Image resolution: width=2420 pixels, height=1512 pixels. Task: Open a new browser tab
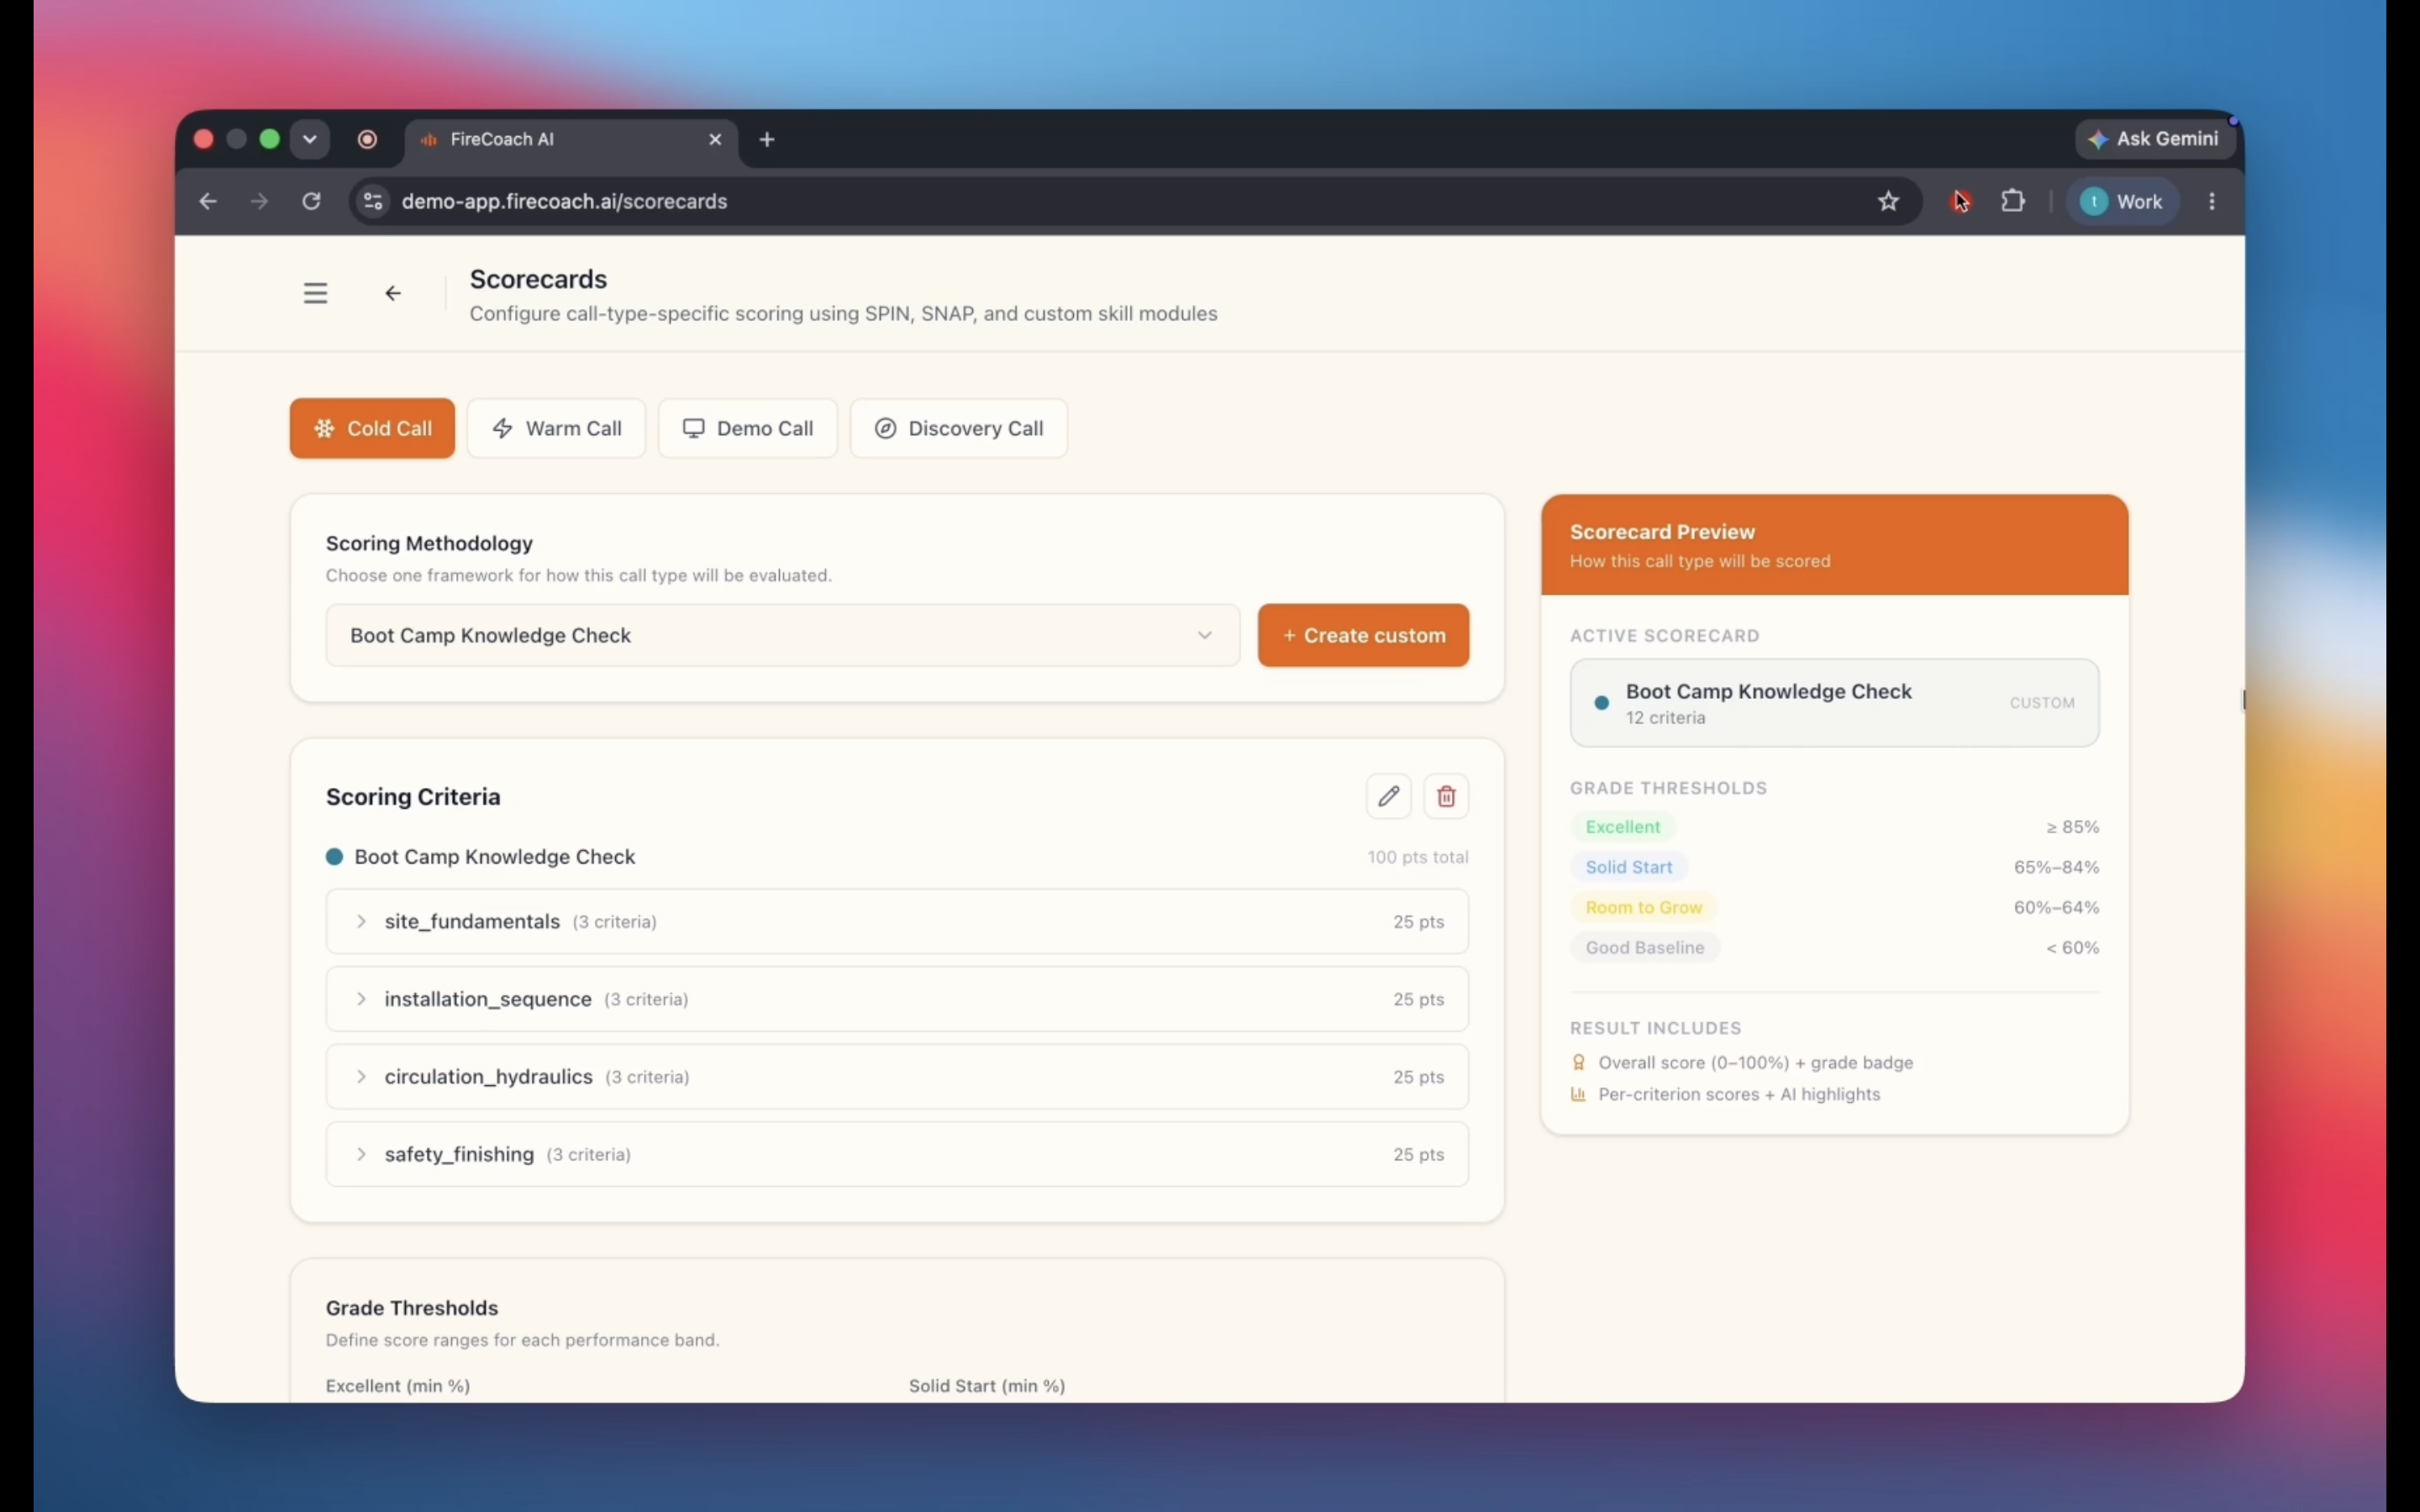767,139
